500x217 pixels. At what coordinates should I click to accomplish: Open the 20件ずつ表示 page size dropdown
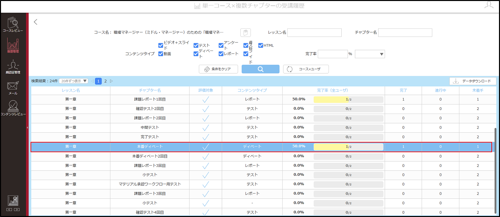74,81
